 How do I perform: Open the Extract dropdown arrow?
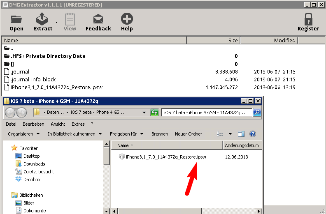(56, 22)
